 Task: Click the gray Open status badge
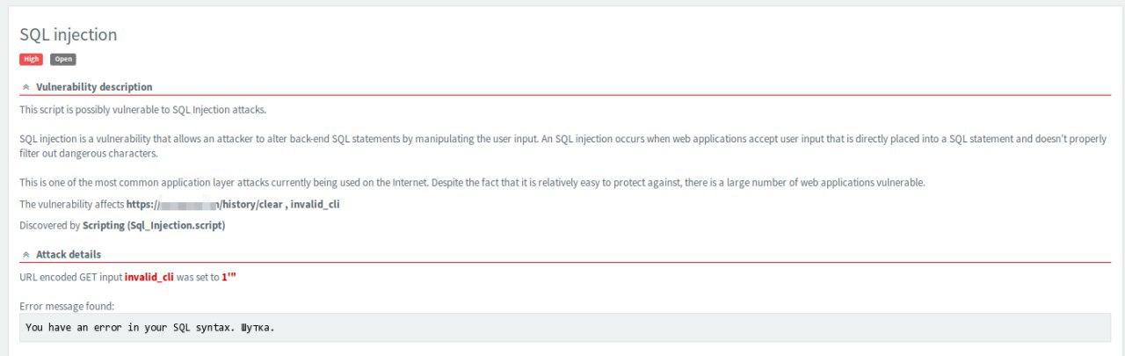(63, 59)
